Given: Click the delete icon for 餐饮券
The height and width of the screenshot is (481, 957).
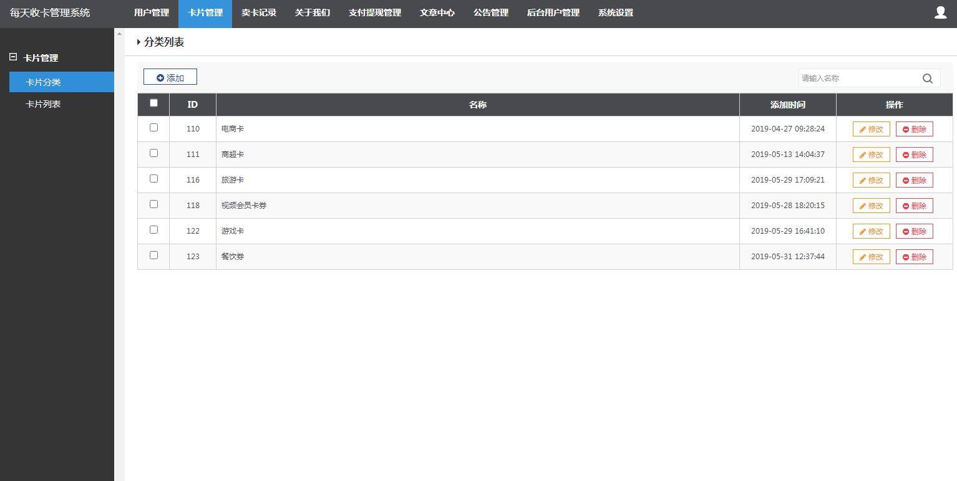Looking at the screenshot, I should click(x=907, y=256).
